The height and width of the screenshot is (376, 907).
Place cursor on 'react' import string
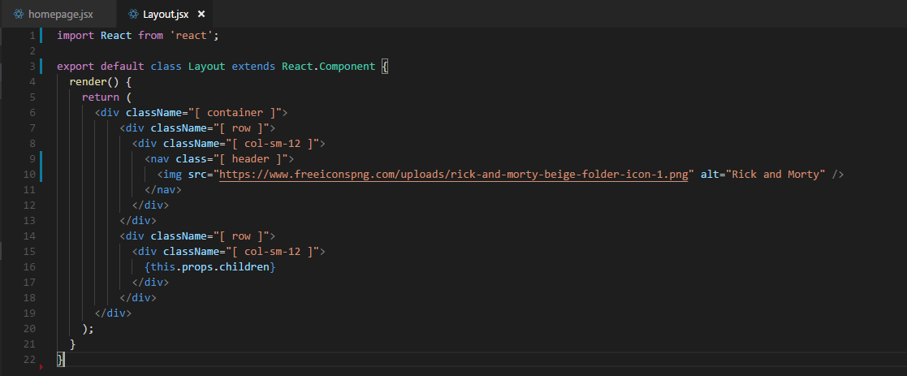pyautogui.click(x=192, y=35)
